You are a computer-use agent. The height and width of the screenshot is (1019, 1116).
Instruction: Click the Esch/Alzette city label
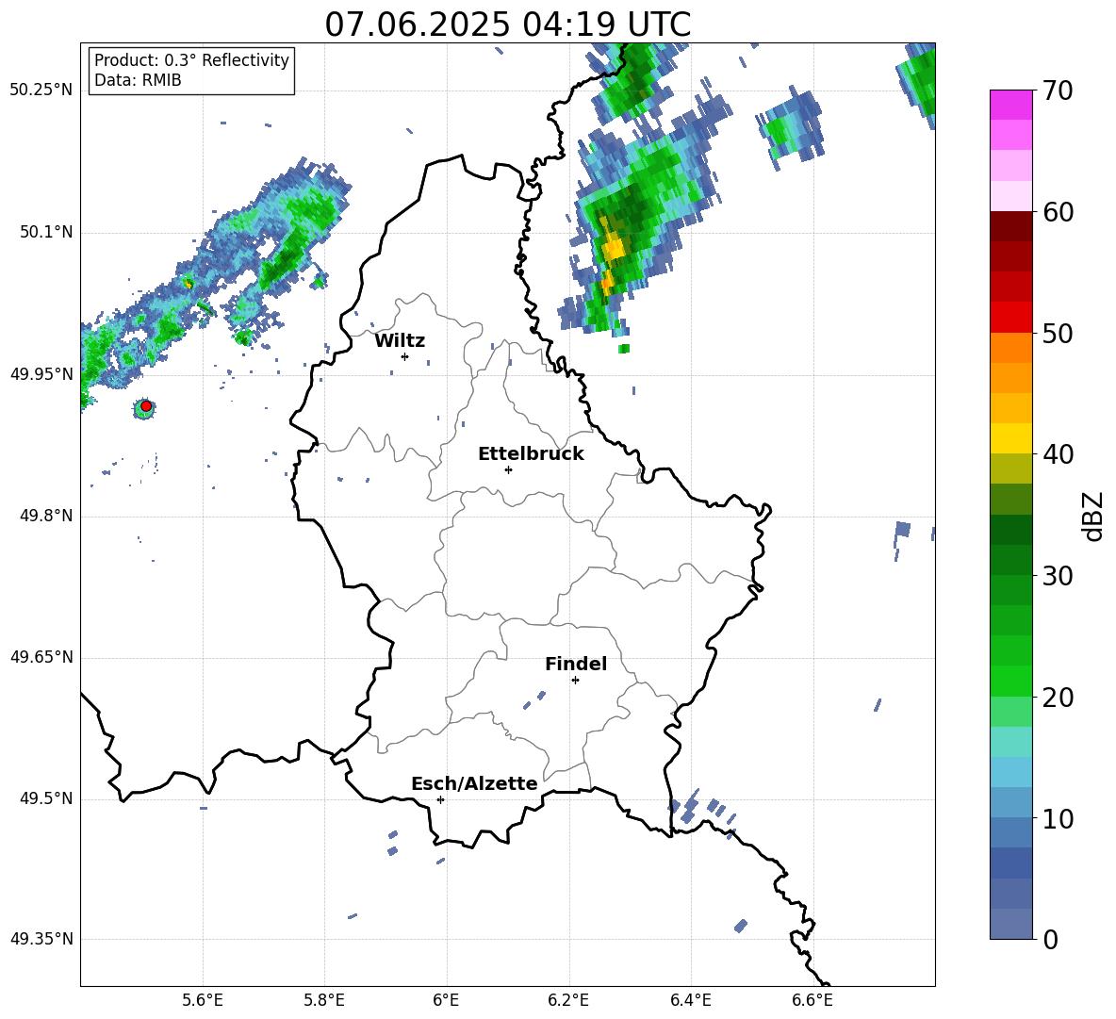point(474,783)
